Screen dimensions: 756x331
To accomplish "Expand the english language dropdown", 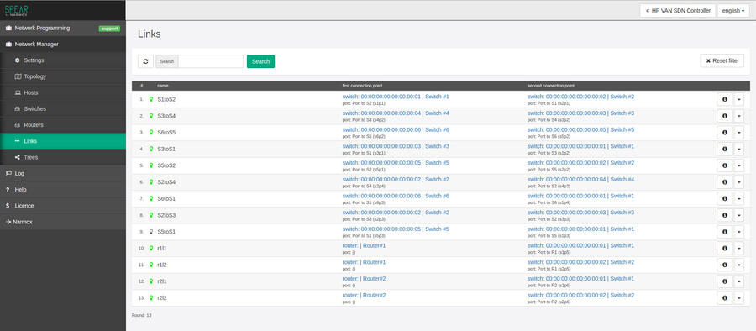I will pos(733,11).
